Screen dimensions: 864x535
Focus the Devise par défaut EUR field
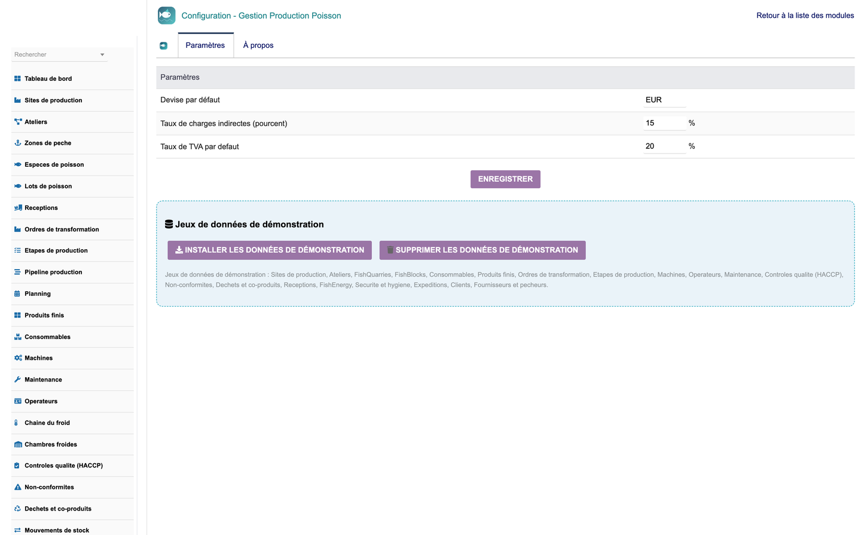click(664, 100)
